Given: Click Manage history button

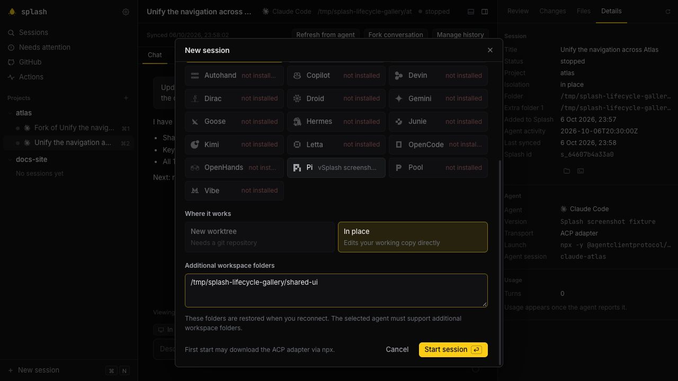Looking at the screenshot, I should [460, 35].
